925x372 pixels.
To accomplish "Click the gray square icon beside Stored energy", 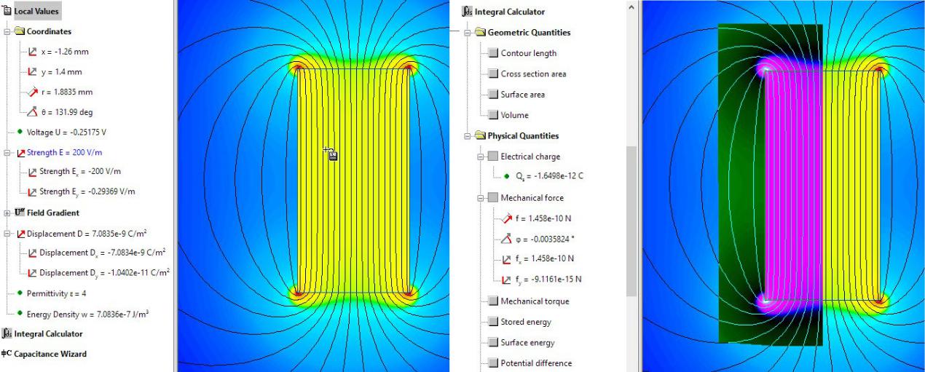I will 493,322.
